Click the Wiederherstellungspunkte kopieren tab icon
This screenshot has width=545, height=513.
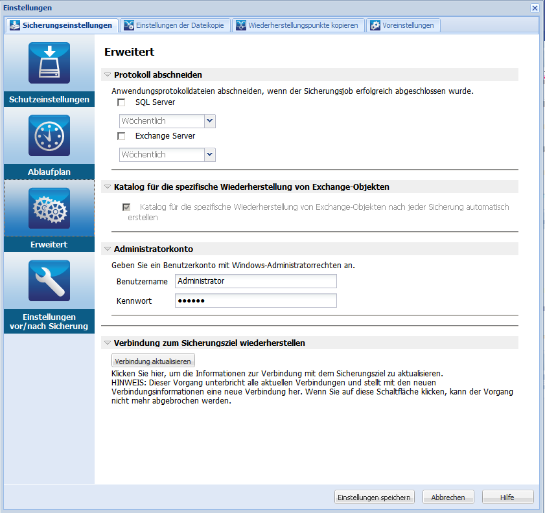click(241, 25)
